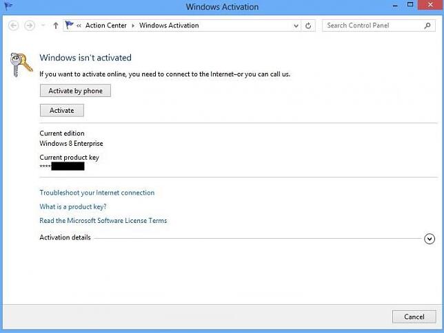Cancel the Windows Activation dialog
Image resolution: width=444 pixels, height=333 pixels.
[414, 316]
